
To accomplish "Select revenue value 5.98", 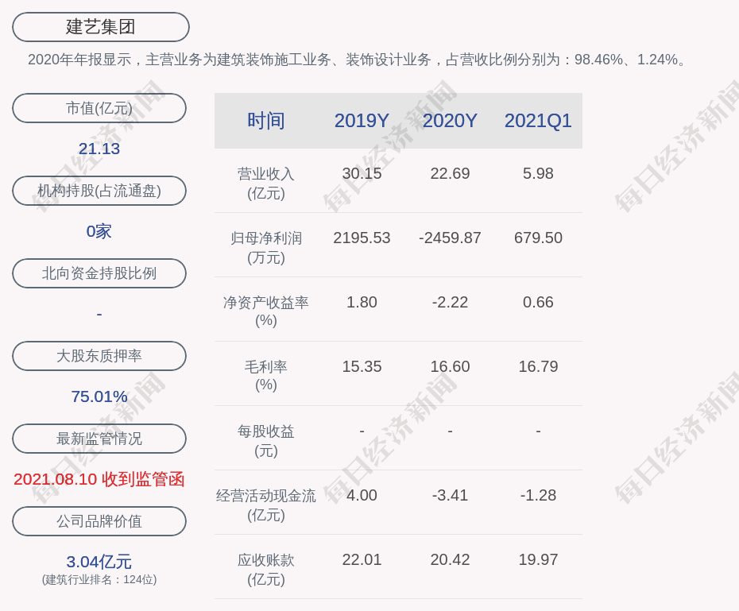I will pyautogui.click(x=538, y=173).
